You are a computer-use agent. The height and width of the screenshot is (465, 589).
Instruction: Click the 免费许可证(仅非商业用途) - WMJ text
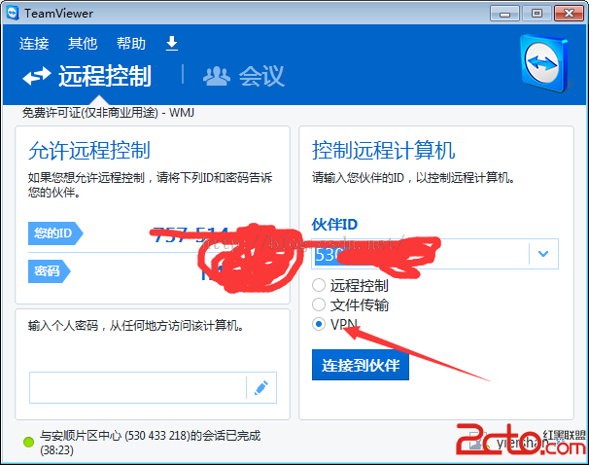[108, 113]
